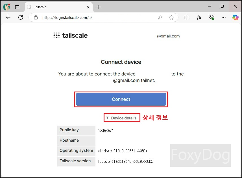Viewport: 242px width, 178px height.
Task: Open saved passwords key icon
Action: point(160,17)
